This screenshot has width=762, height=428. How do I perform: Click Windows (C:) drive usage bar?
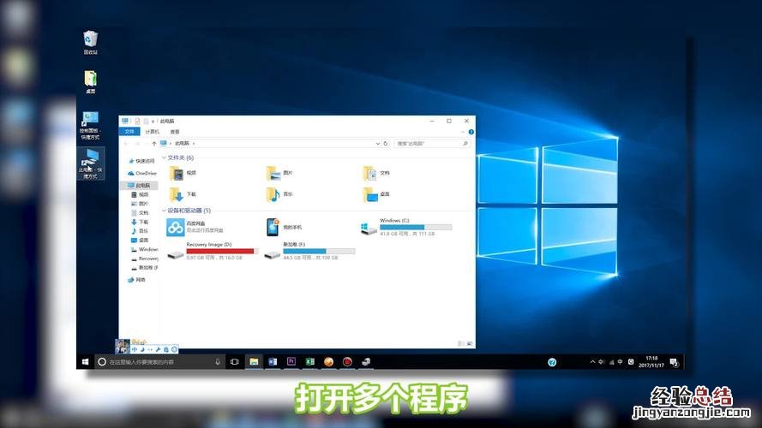pyautogui.click(x=416, y=227)
